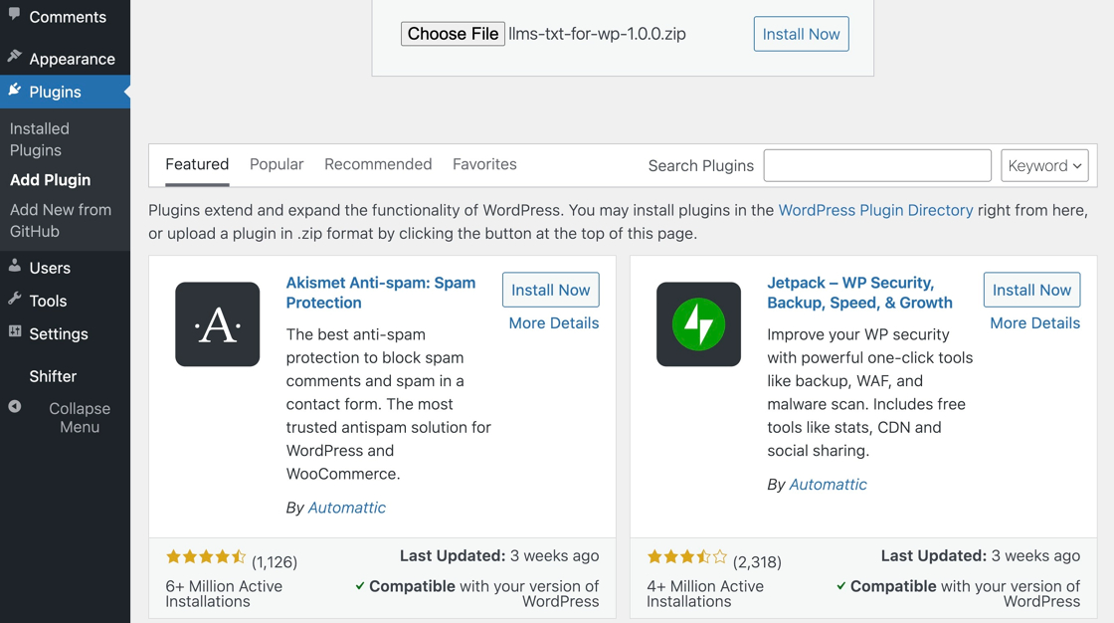
Task: Switch to the Featured tab
Action: pos(197,164)
